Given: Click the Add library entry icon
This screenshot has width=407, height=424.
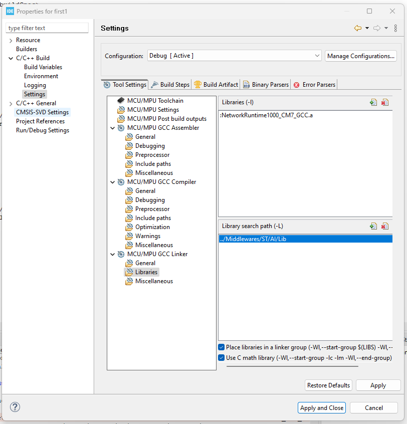Looking at the screenshot, I should pyautogui.click(x=373, y=102).
